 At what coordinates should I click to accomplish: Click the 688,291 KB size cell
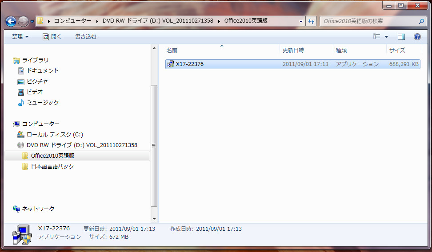[404, 64]
